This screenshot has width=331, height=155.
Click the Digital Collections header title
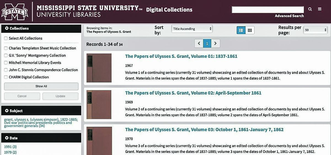pos(169,10)
